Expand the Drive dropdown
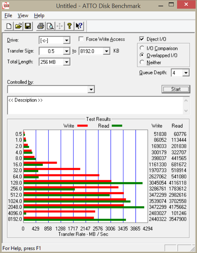Viewport: 197px width, 253px height. tap(66, 40)
